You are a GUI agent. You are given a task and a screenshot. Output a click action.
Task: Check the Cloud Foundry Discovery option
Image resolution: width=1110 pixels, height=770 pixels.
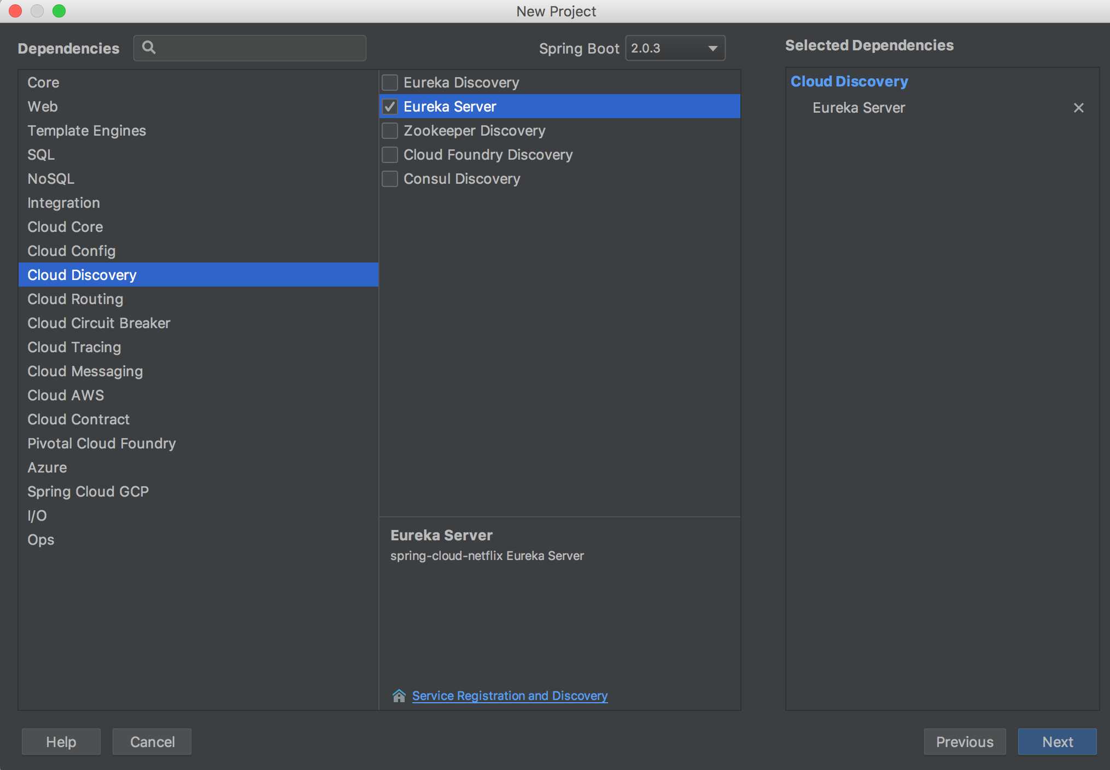(x=390, y=155)
